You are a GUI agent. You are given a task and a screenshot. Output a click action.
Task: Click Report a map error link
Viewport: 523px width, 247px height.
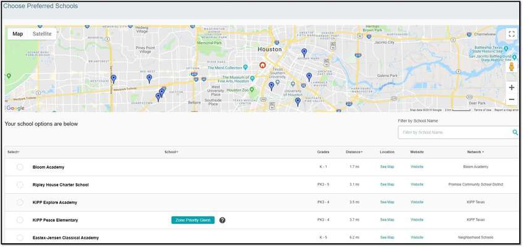tap(506, 110)
